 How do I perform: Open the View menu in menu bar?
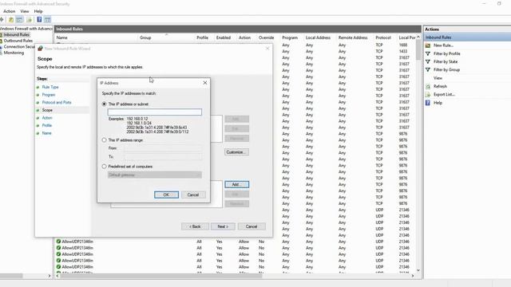point(25,11)
